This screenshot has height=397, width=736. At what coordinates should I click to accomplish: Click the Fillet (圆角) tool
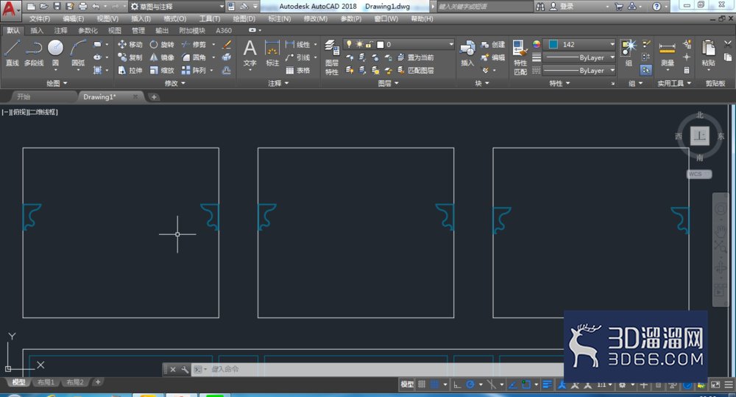pyautogui.click(x=194, y=57)
